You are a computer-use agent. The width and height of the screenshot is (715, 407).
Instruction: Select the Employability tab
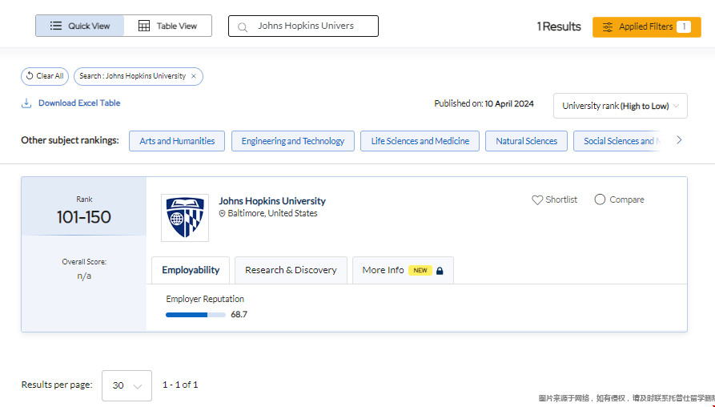point(191,270)
